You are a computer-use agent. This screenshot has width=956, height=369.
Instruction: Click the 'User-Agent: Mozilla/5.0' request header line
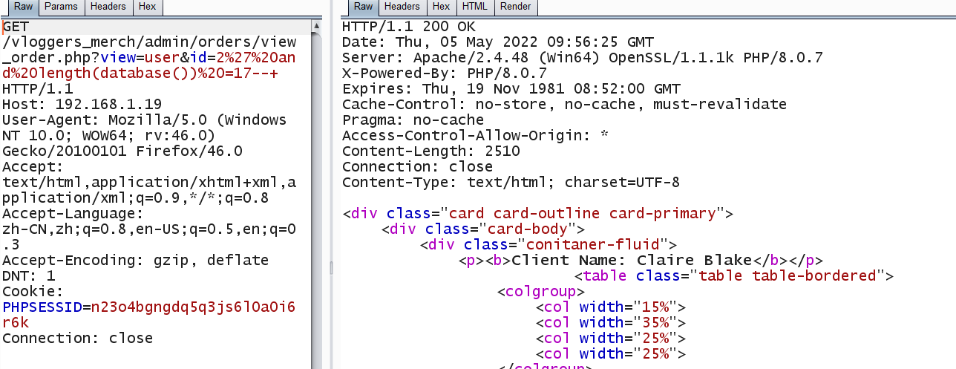pos(144,120)
